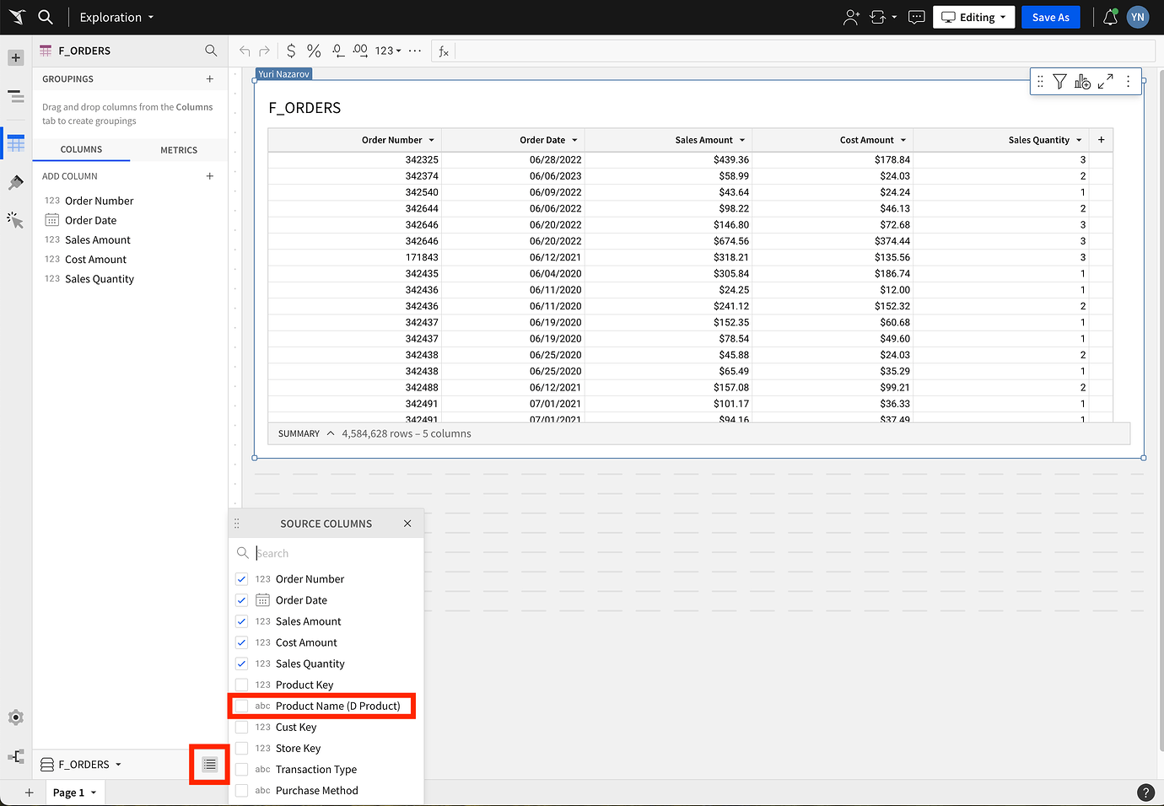
Task: Check the Product Name (D Product) column
Action: point(242,706)
